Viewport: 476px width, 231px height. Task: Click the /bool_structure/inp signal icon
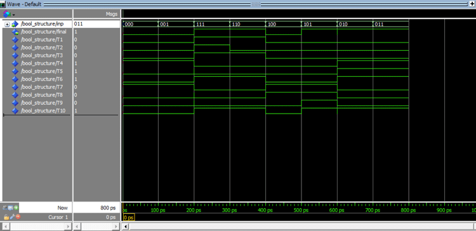pos(15,24)
